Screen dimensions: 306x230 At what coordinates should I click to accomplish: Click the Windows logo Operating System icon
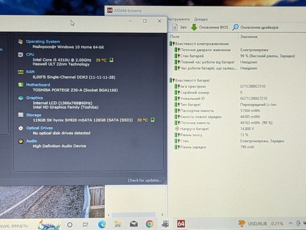(20, 41)
